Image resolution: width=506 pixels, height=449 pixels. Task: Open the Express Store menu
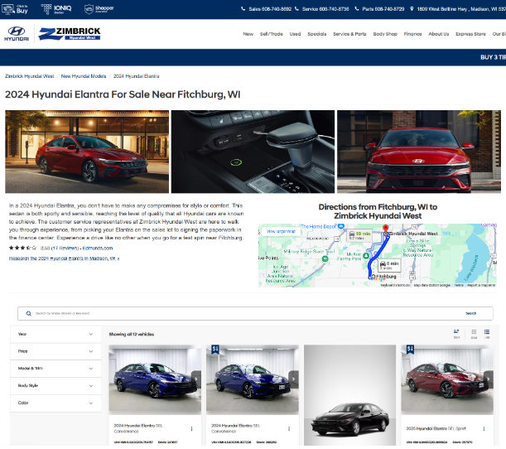pos(470,34)
